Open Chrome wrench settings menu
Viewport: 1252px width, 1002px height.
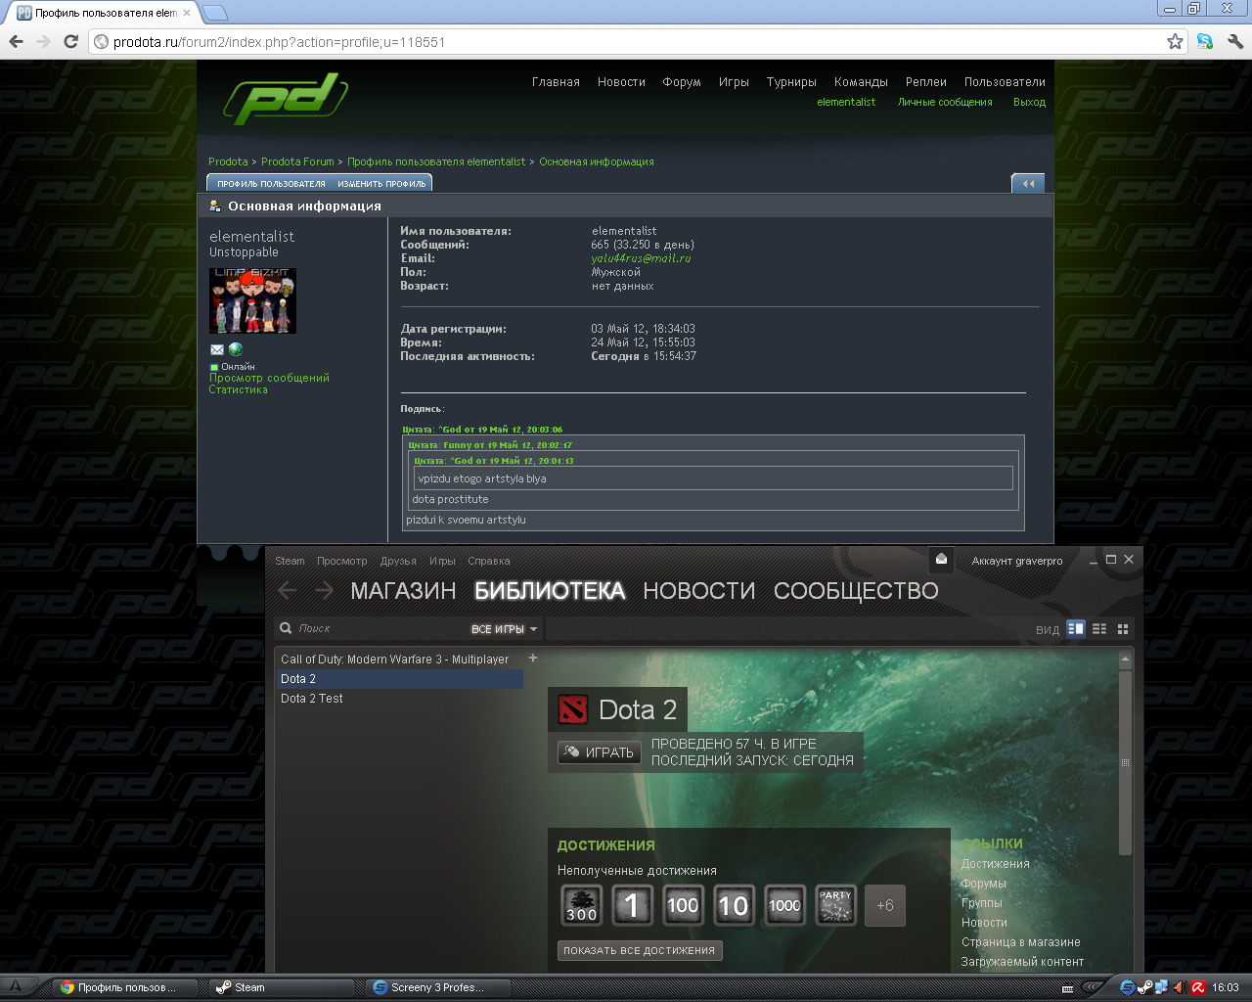[x=1235, y=42]
